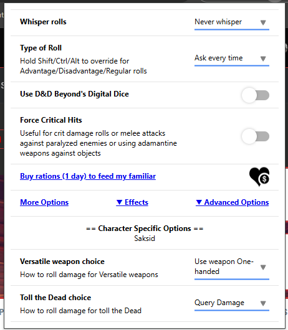Click the Force Critical Hits label

pyautogui.click(x=51, y=120)
